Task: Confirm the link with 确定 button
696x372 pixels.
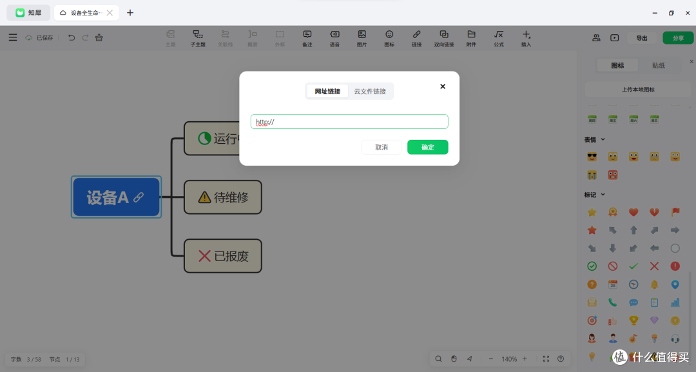Action: coord(427,148)
